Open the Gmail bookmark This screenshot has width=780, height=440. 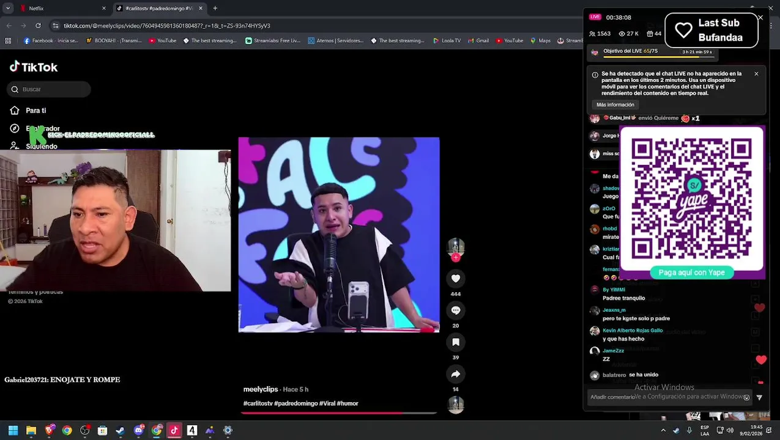478,41
